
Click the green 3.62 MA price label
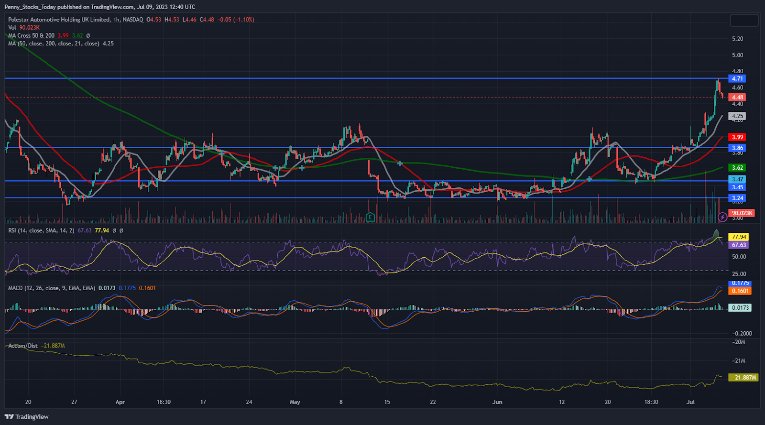click(738, 168)
